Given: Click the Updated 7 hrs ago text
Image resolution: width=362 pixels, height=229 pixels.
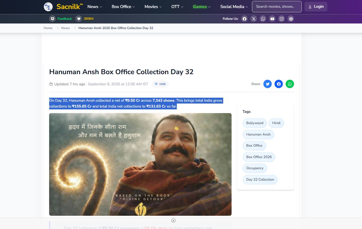Looking at the screenshot, I should 70,84.
